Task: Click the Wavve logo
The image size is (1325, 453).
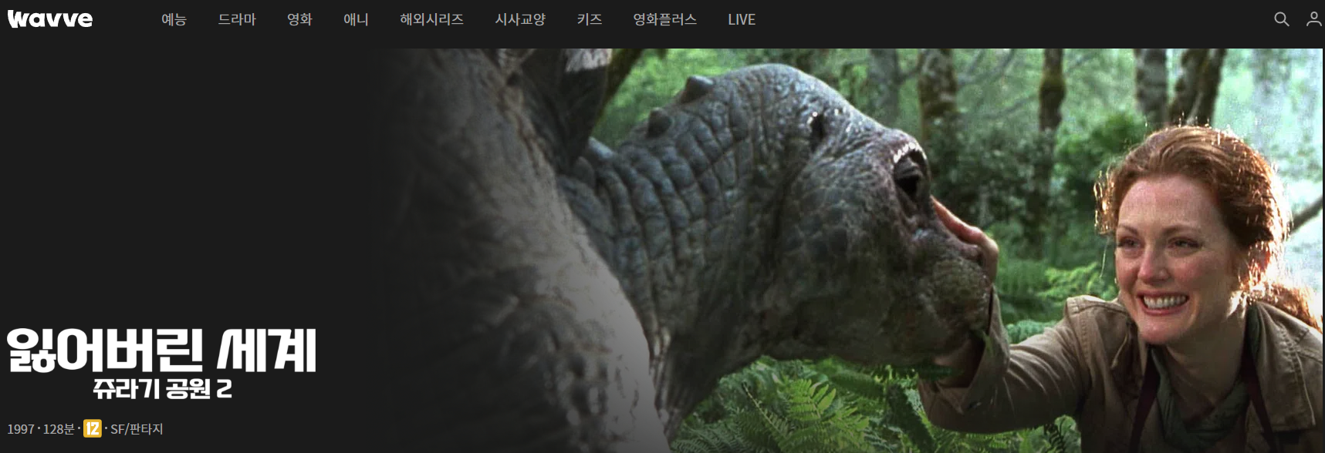Action: coord(49,19)
